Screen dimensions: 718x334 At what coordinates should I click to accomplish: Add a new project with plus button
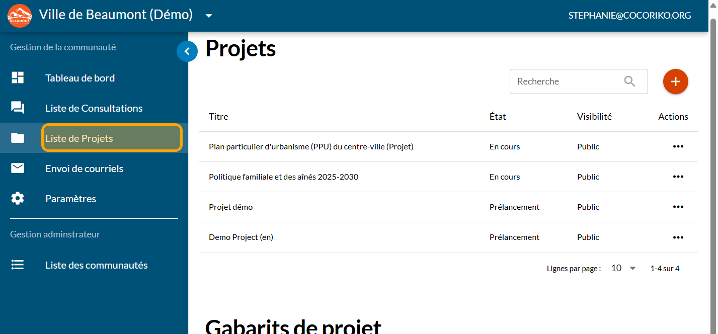click(x=675, y=81)
